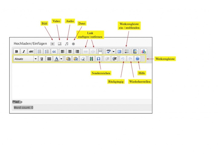Toggle bold formatting
Viewport: 218px width, 154px height.
click(16, 51)
